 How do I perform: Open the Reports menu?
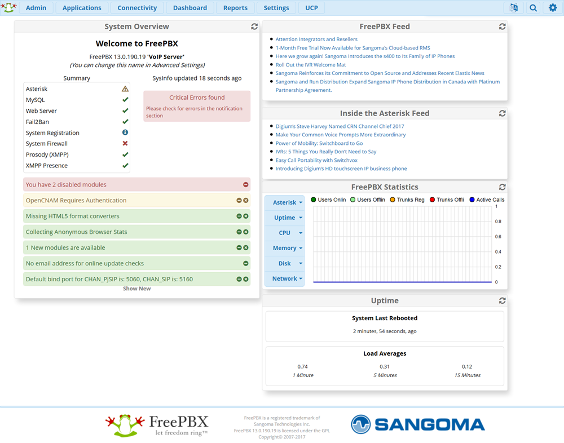pyautogui.click(x=235, y=7)
